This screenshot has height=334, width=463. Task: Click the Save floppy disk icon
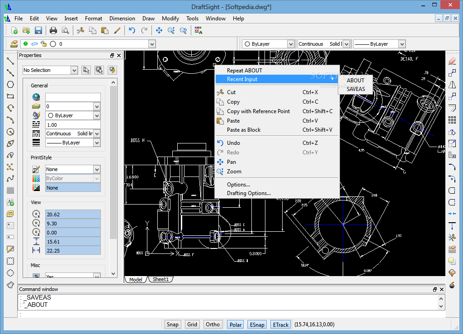tap(38, 30)
